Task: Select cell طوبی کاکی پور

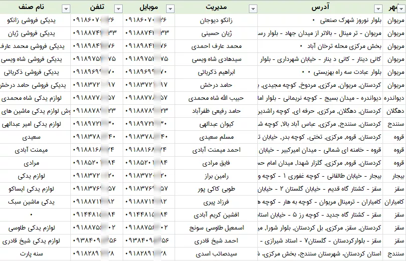Action: 216,189
